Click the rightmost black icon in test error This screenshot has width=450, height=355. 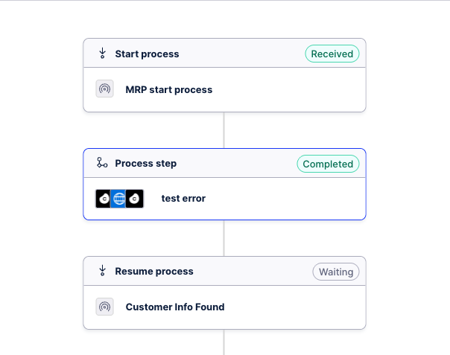pyautogui.click(x=135, y=199)
